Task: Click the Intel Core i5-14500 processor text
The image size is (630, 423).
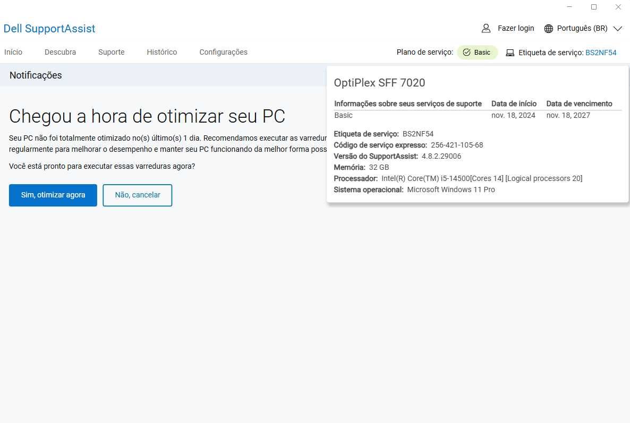Action: 482,178
